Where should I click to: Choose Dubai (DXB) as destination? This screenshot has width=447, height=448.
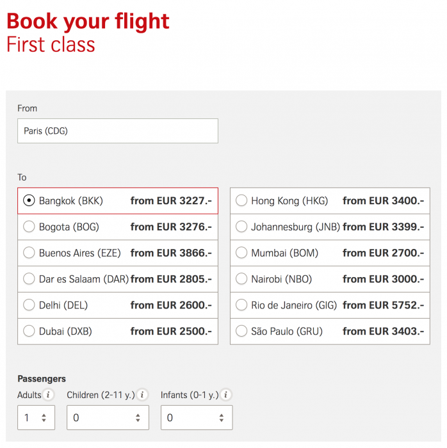[x=29, y=332]
